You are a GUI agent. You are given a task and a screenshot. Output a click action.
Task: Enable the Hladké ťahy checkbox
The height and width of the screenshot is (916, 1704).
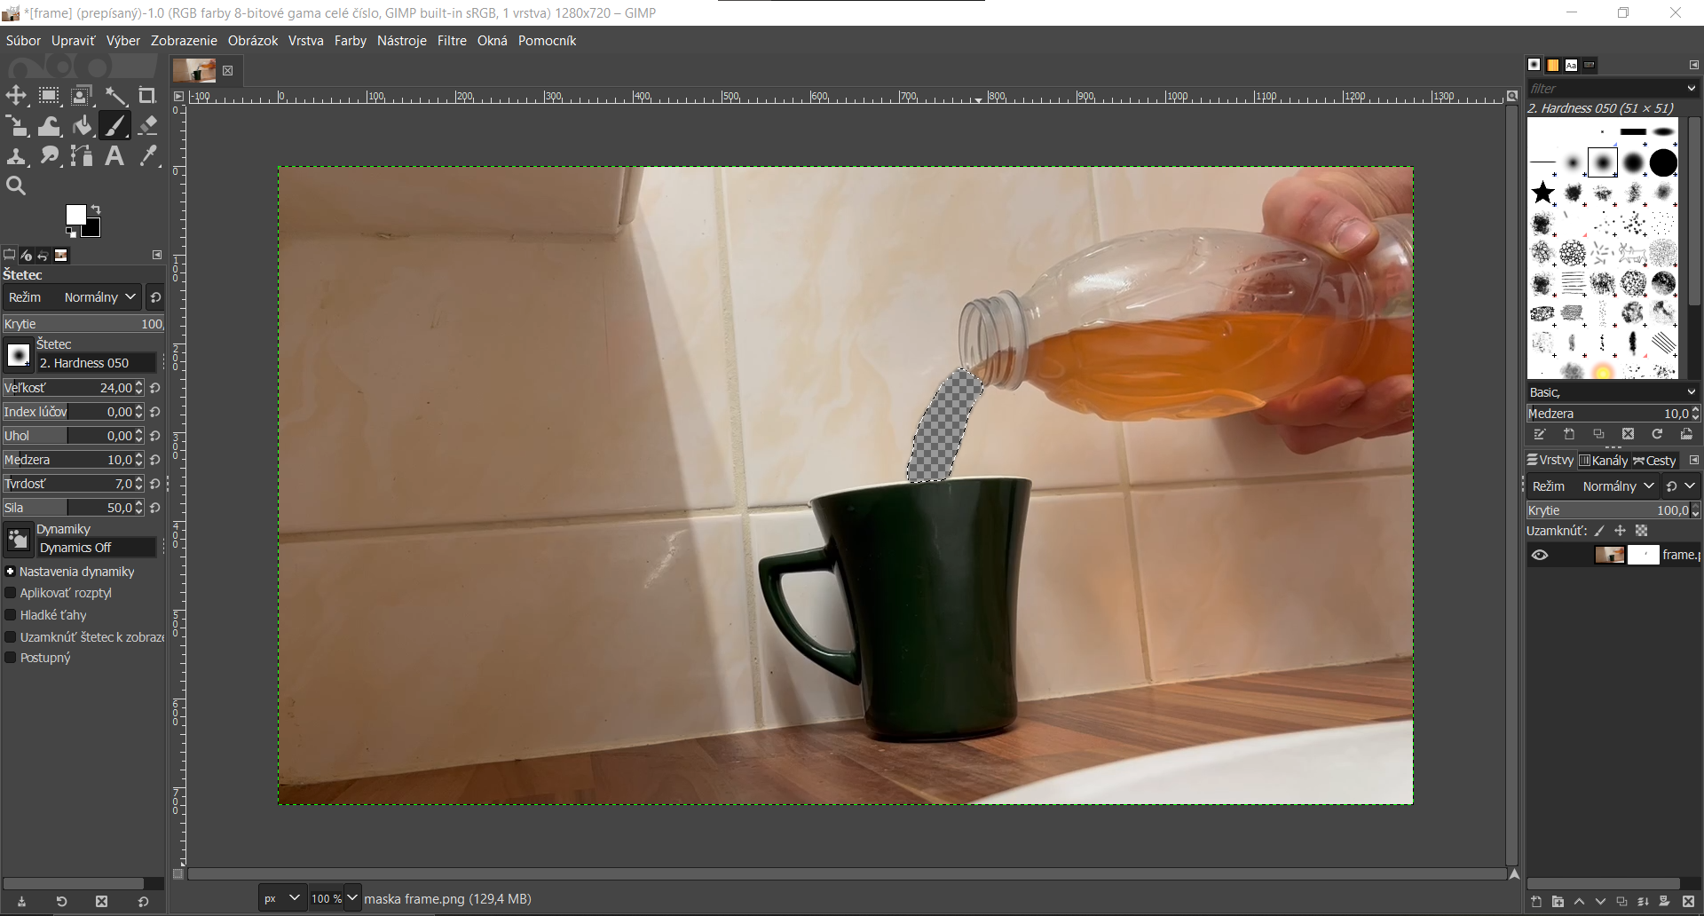tap(11, 615)
